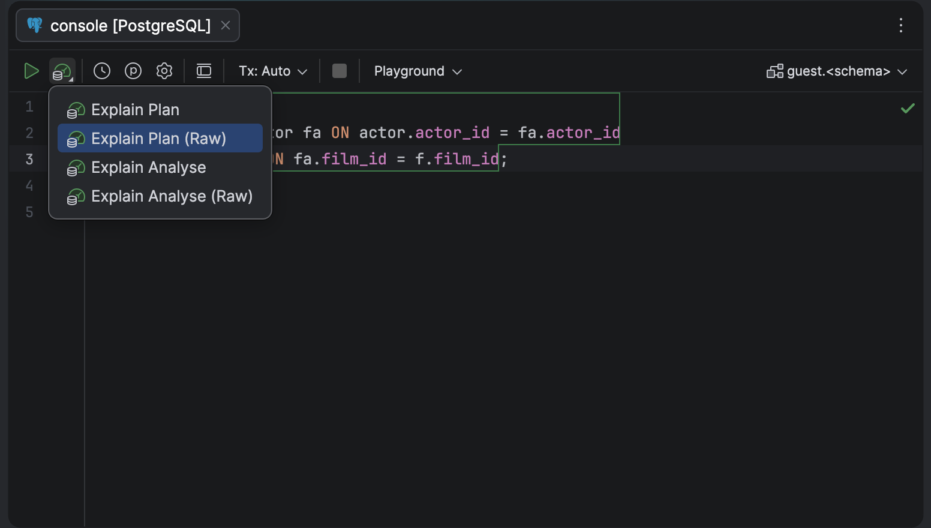
Task: Open the Playground session mode dropdown
Action: [x=418, y=71]
